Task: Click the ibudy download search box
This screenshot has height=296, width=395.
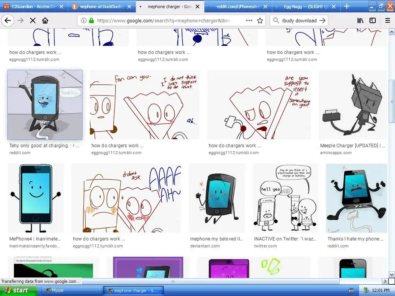Action: (299, 21)
